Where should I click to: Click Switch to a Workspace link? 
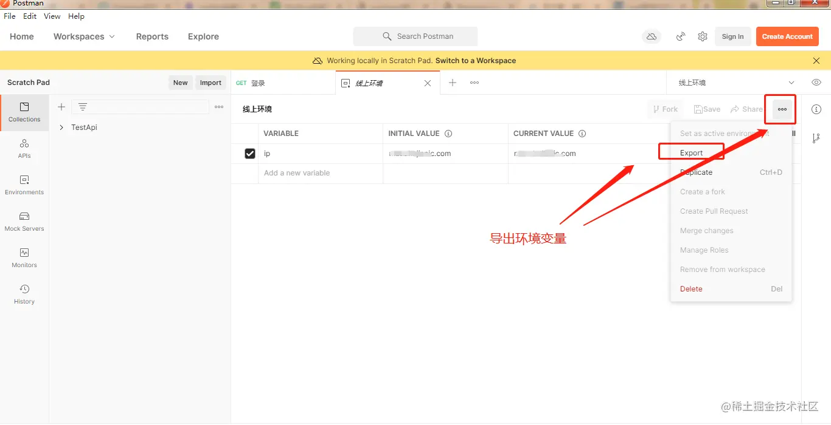point(476,61)
